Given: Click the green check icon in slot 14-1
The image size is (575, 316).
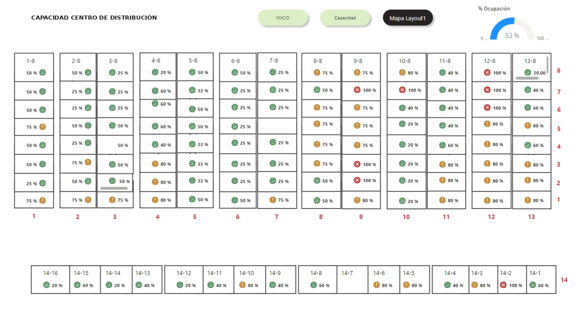Looking at the screenshot, I should 533,285.
